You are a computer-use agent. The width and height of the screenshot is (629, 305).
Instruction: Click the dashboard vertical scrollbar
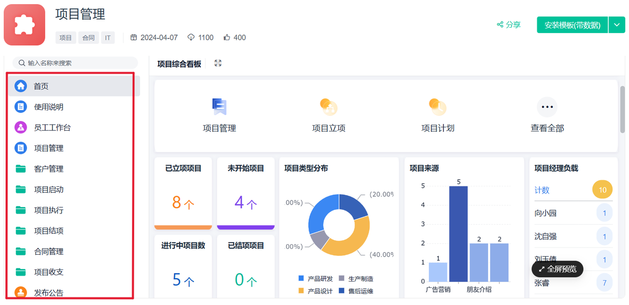622,110
